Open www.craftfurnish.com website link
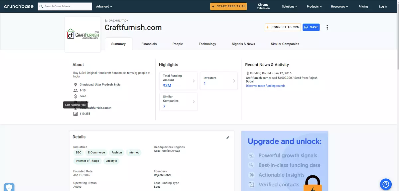The height and width of the screenshot is (191, 399). 95,108
